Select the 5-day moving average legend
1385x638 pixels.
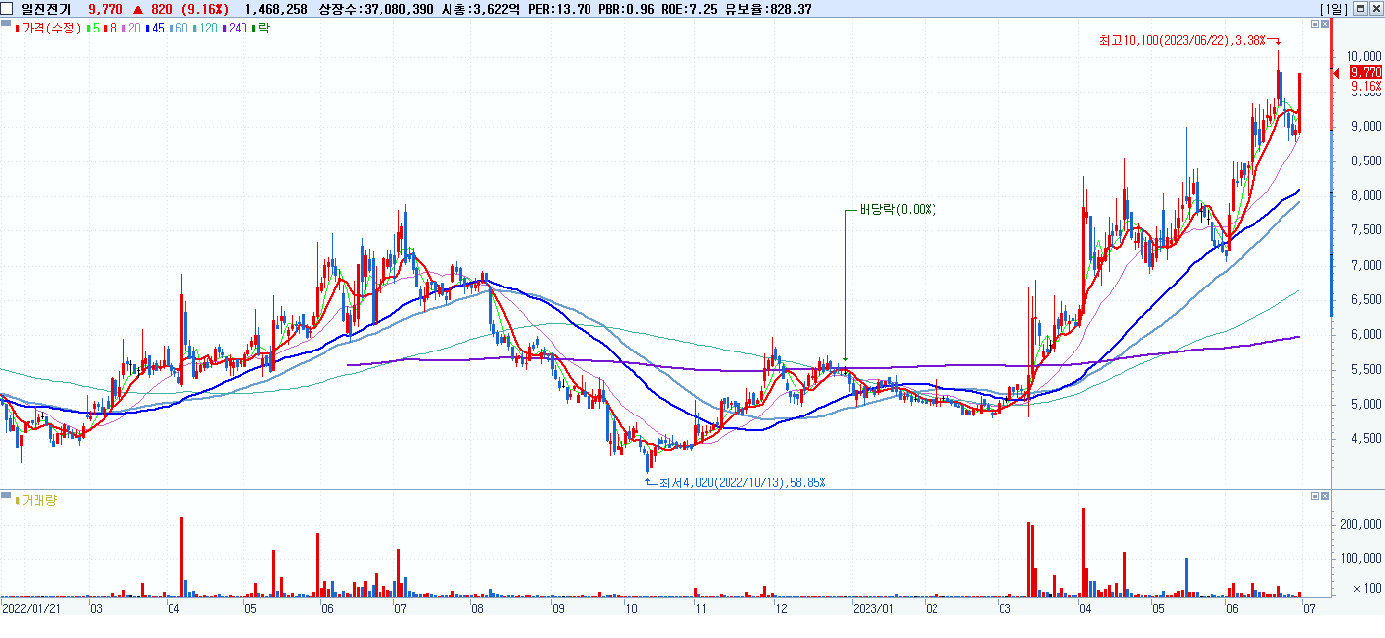(x=93, y=29)
